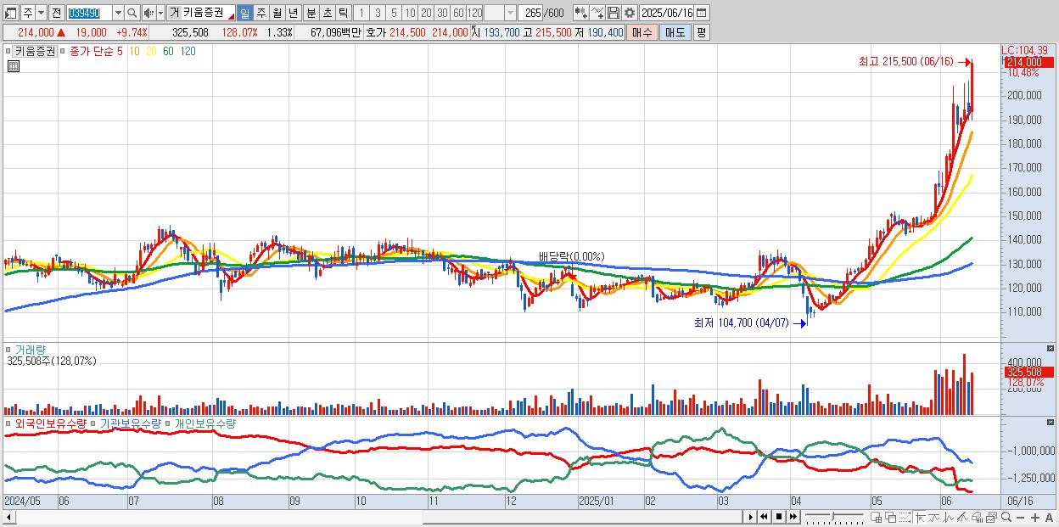Click the add line-chart overlay icon
1059x527 pixels.
pos(597,13)
